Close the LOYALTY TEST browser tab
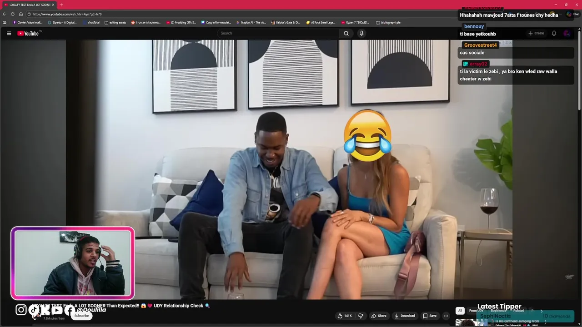Image resolution: width=582 pixels, height=327 pixels. (53, 5)
